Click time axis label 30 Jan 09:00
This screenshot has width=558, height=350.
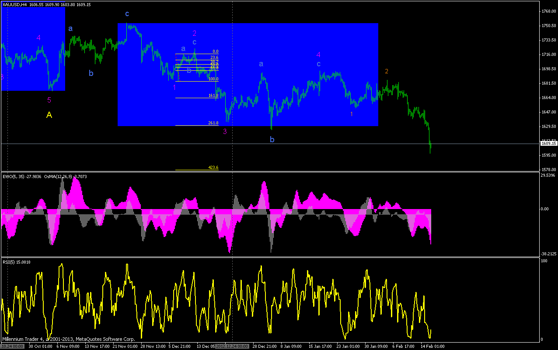click(x=376, y=347)
